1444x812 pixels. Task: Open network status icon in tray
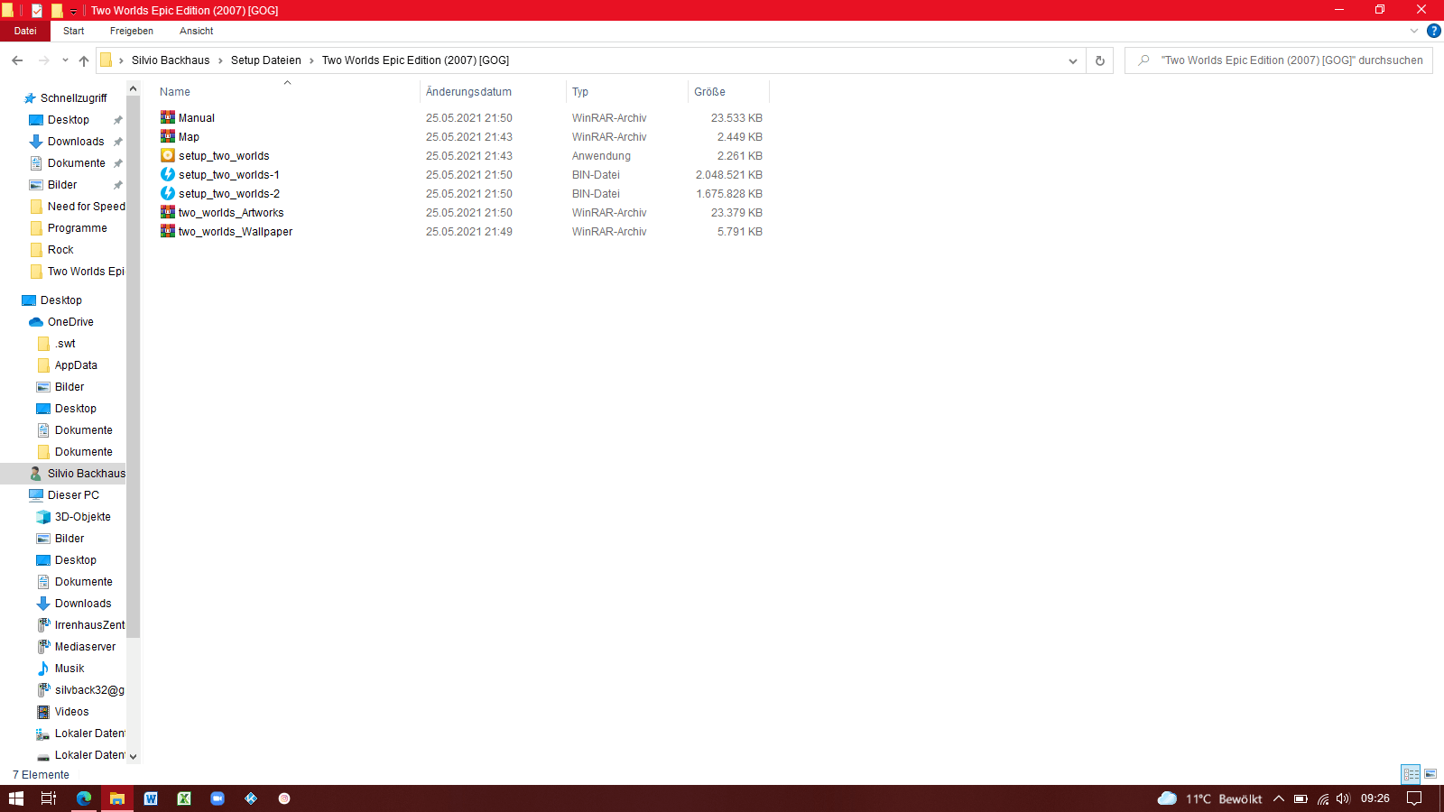click(x=1322, y=798)
